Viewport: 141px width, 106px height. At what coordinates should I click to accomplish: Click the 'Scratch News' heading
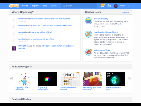(93, 12)
